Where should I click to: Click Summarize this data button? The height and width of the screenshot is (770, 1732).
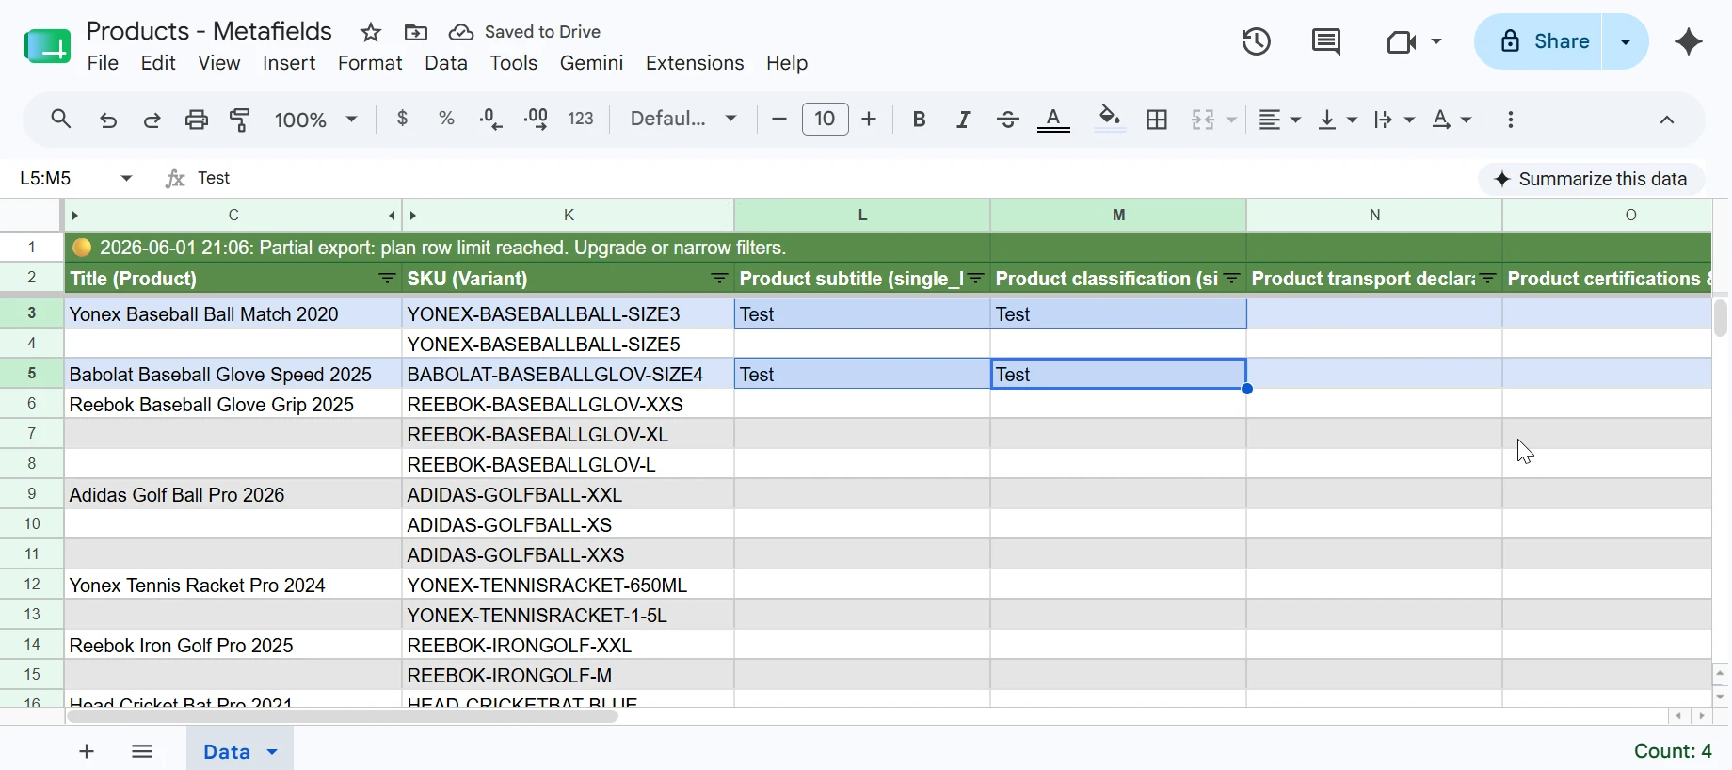[x=1591, y=179]
